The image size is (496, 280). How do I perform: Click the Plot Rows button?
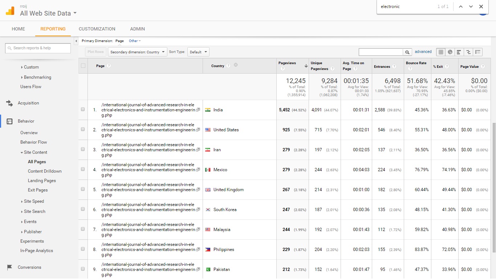pos(96,52)
